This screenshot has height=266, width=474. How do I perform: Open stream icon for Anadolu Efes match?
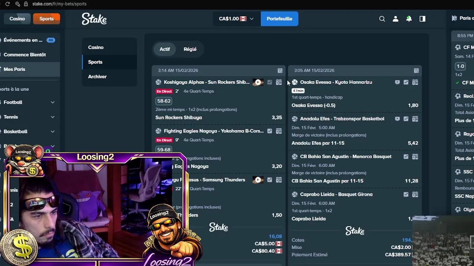[397, 119]
